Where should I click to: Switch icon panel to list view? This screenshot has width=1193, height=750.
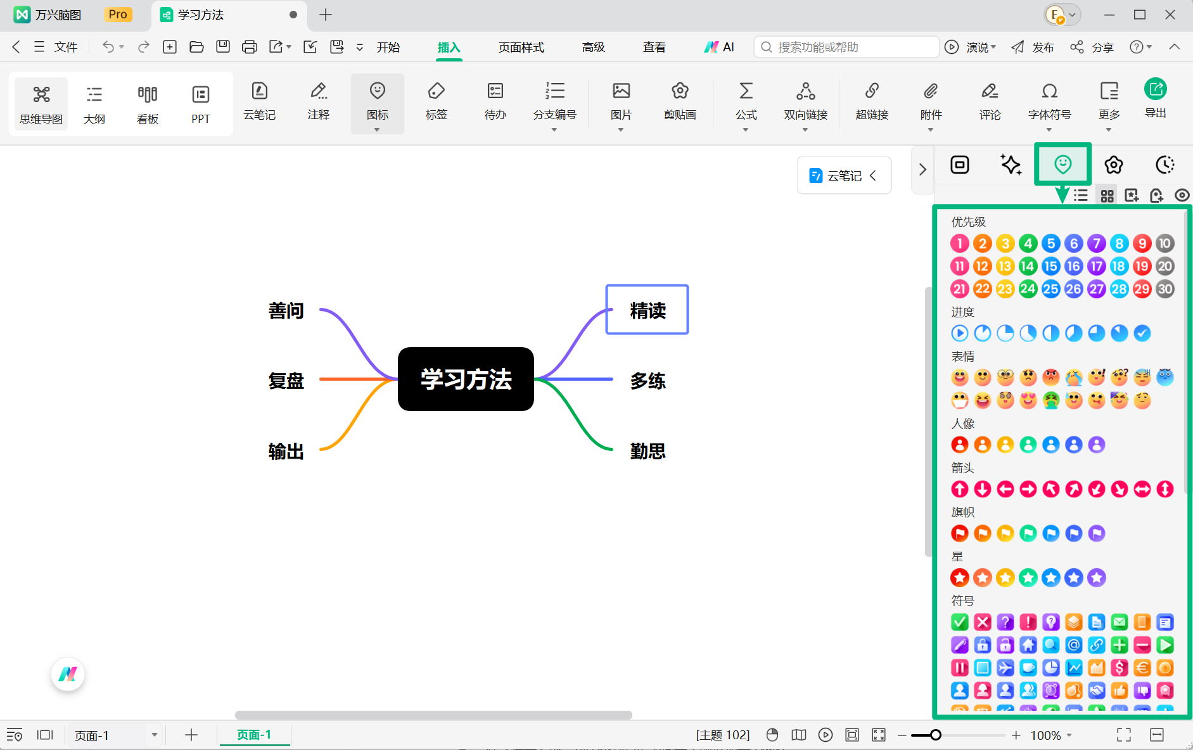(1081, 196)
